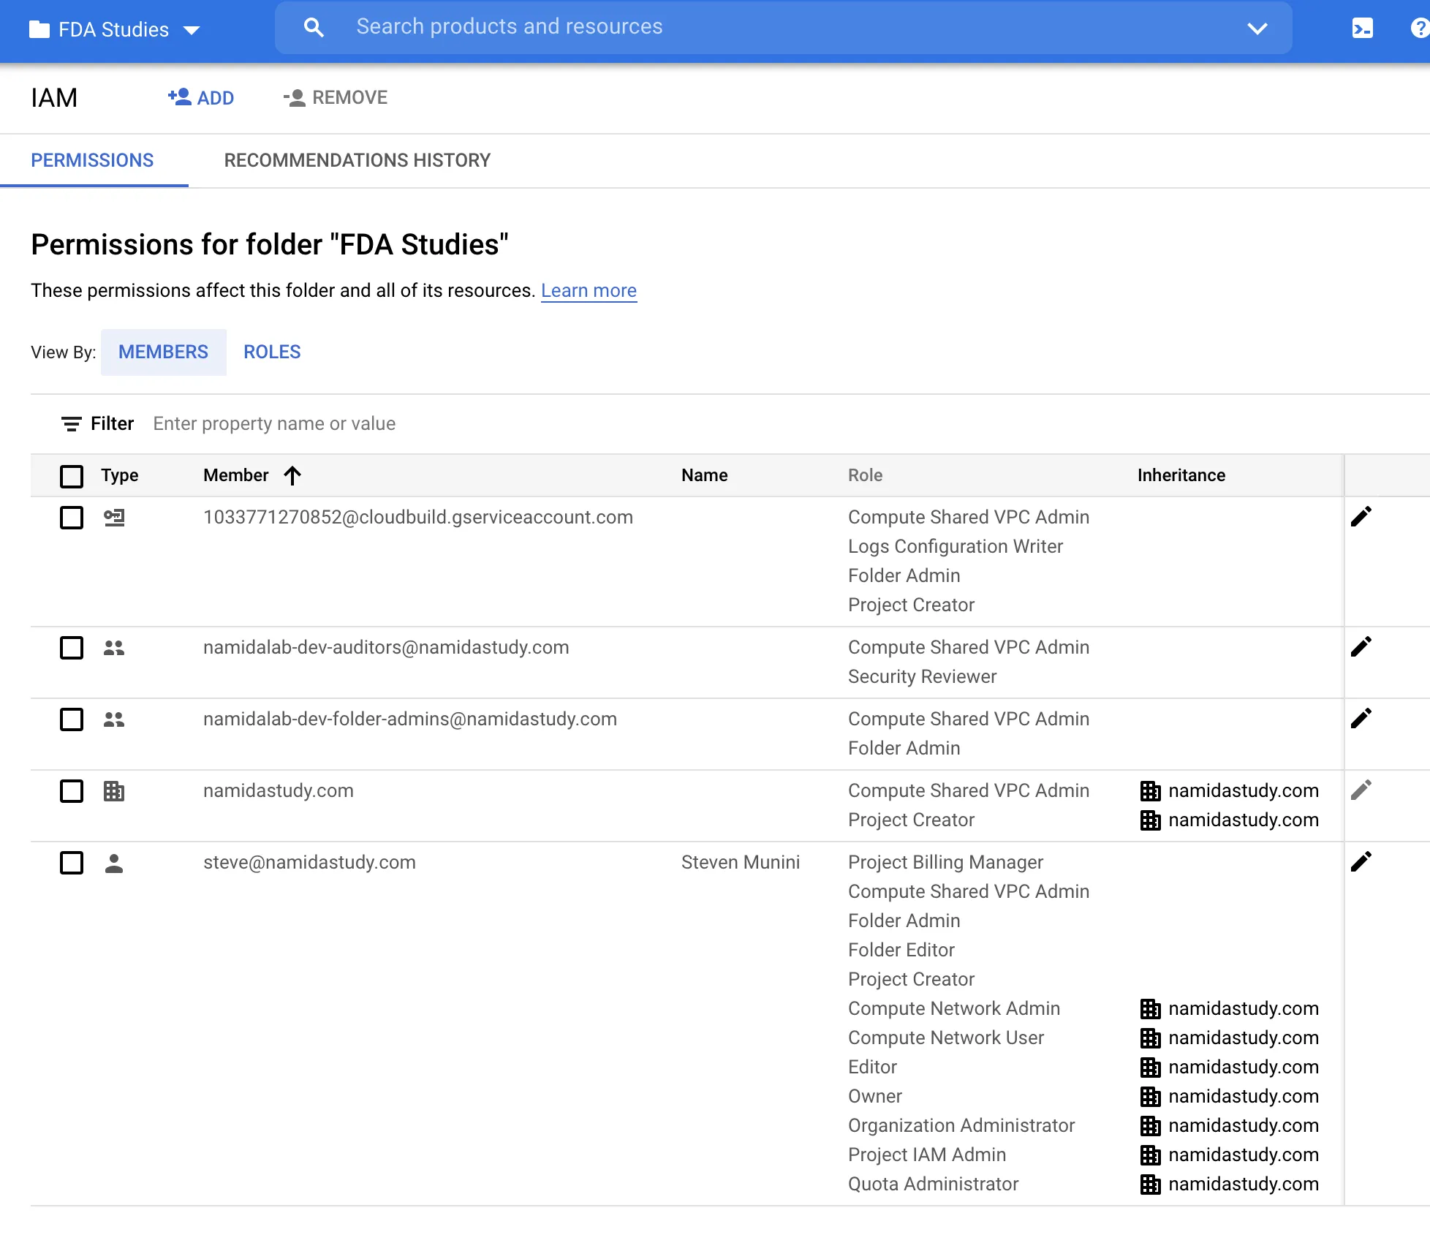The height and width of the screenshot is (1243, 1430).
Task: Click the ADD member button
Action: pyautogui.click(x=201, y=98)
